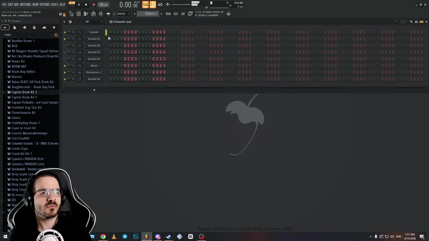Open VLC media player from the taskbar
The width and height of the screenshot is (429, 241).
(114, 237)
